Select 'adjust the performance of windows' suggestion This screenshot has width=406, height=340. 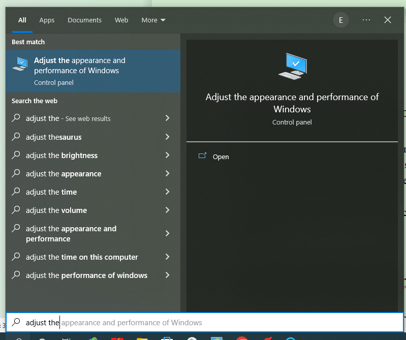point(93,275)
